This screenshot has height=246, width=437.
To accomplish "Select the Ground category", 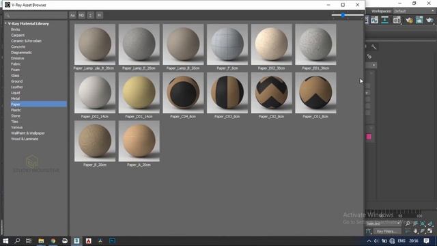I will click(x=16, y=81).
